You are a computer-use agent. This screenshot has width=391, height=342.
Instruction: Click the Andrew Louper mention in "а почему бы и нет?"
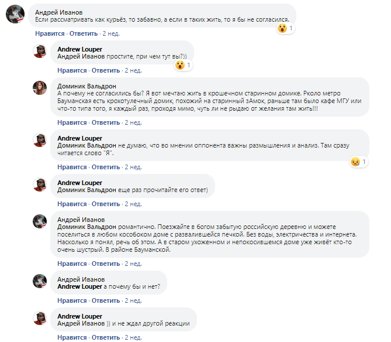pyautogui.click(x=80, y=286)
